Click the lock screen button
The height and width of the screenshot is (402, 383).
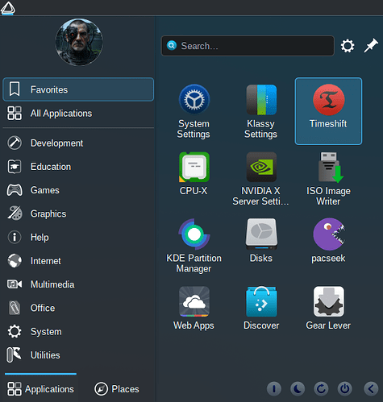274,388
